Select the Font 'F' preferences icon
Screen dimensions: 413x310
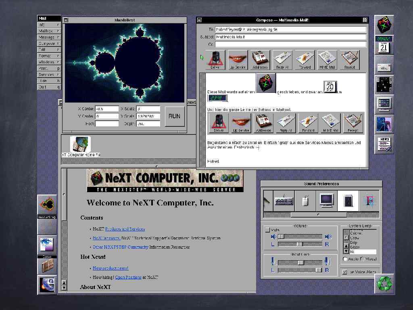(369, 201)
